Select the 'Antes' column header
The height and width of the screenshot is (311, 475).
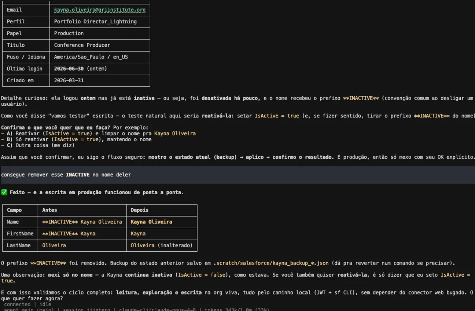point(82,210)
